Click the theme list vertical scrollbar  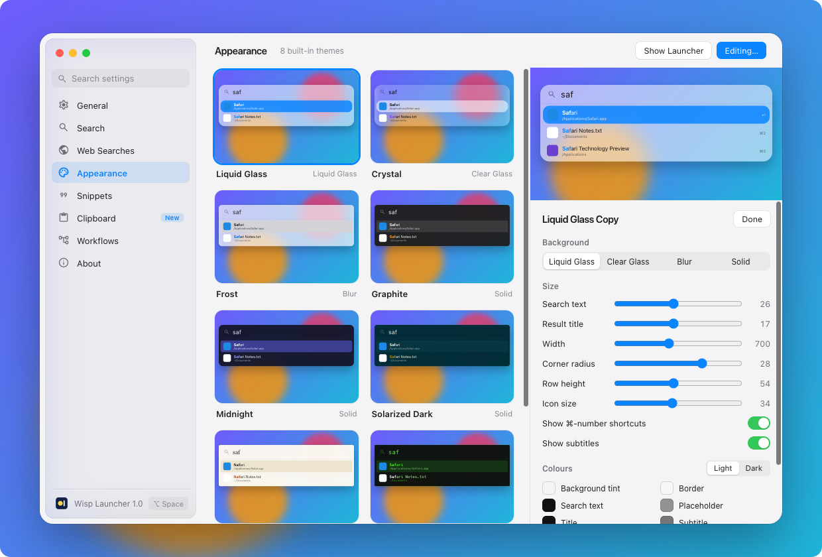click(x=526, y=237)
